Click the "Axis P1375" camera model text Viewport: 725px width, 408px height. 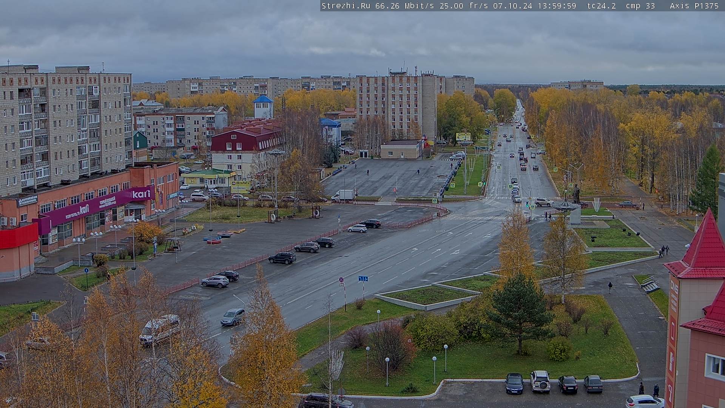(x=694, y=6)
